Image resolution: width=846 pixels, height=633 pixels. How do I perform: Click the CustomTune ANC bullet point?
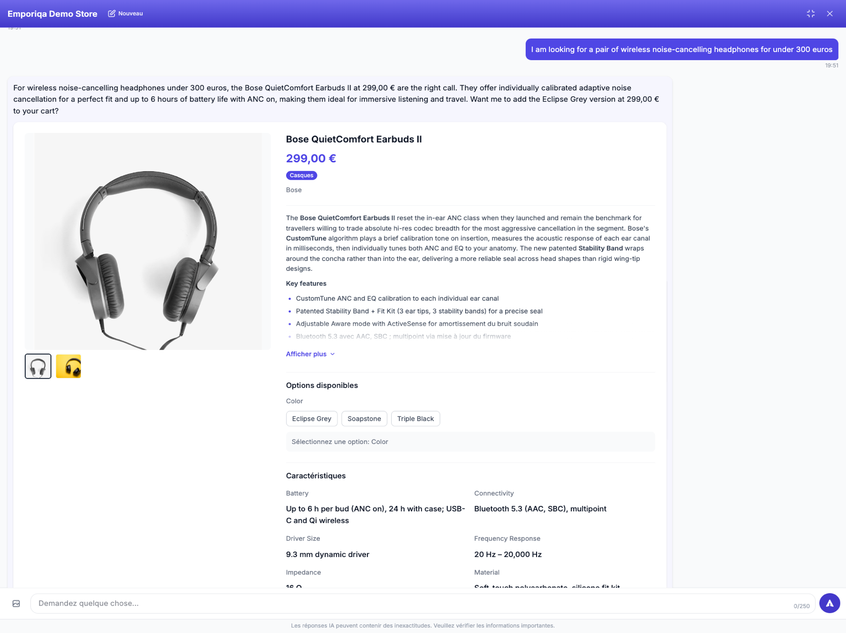pyautogui.click(x=397, y=299)
